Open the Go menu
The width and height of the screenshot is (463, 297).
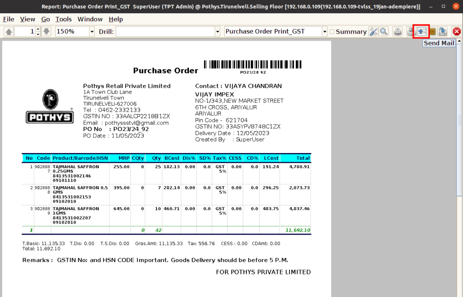click(46, 19)
